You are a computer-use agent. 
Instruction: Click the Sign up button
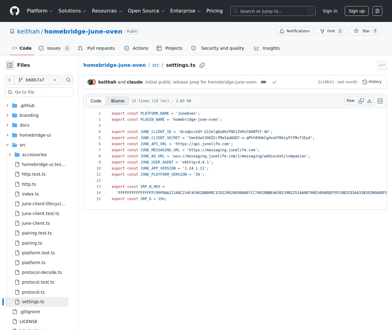357,11
